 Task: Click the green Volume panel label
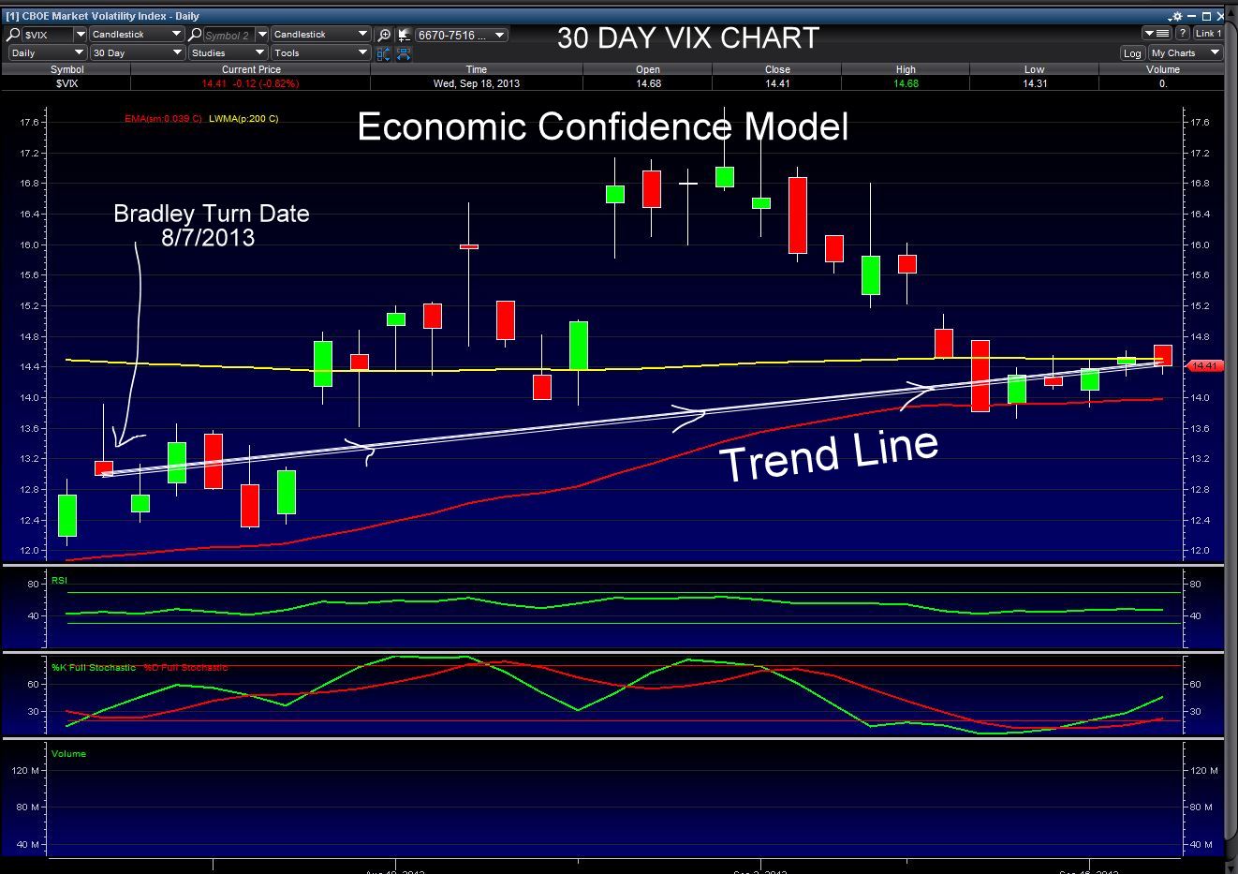(68, 753)
